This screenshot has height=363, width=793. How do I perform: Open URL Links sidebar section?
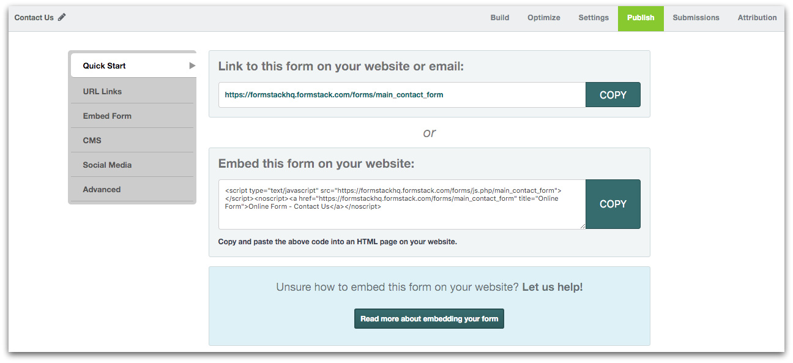click(x=102, y=91)
